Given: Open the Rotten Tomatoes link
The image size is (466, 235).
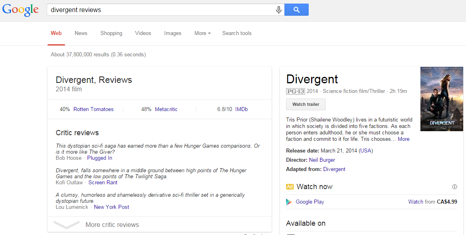Looking at the screenshot, I should (93, 109).
